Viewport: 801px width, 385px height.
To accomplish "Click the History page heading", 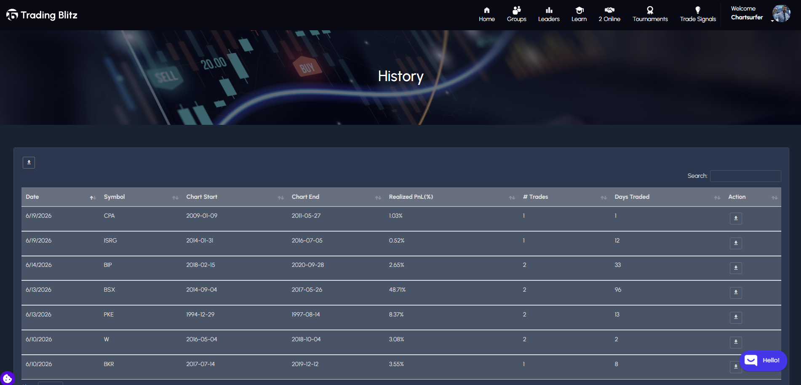I will 400,76.
